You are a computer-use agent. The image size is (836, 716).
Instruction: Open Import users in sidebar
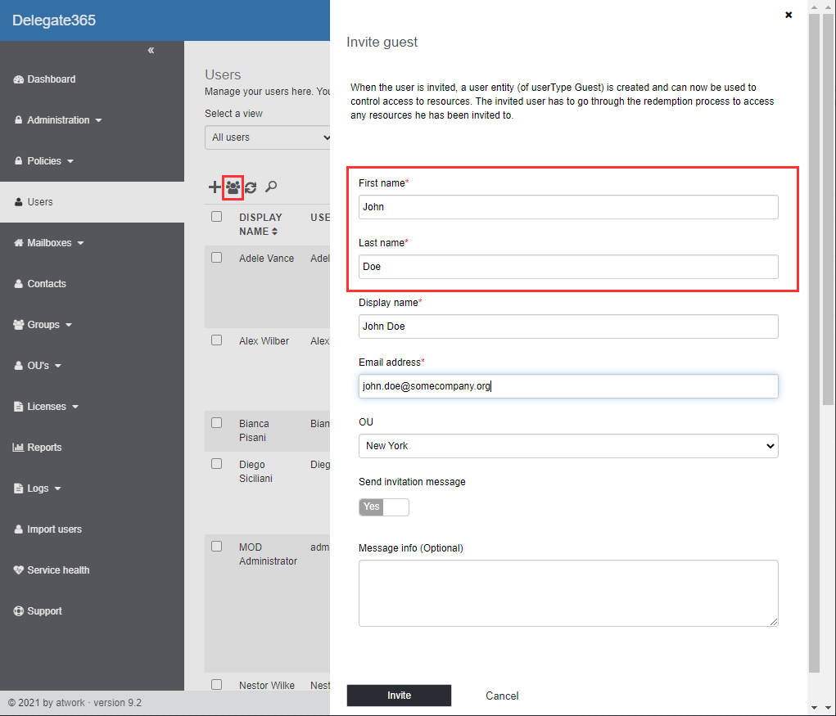pyautogui.click(x=54, y=529)
